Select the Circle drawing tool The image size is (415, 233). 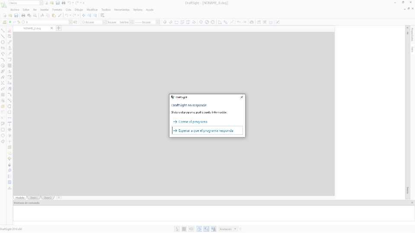click(x=3, y=42)
